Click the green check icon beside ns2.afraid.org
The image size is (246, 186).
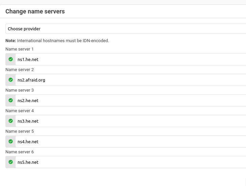(x=10, y=80)
